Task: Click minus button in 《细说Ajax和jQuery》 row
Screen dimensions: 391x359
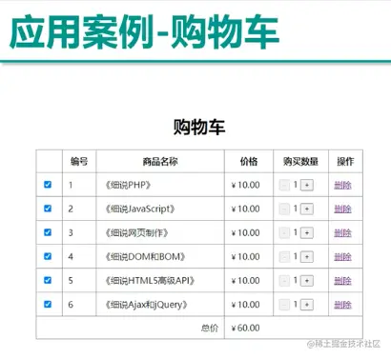Action: tap(284, 305)
